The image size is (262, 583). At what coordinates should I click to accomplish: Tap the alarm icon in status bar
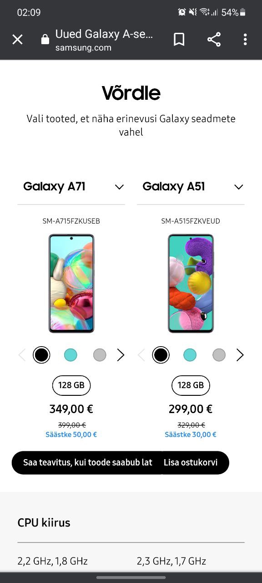182,12
